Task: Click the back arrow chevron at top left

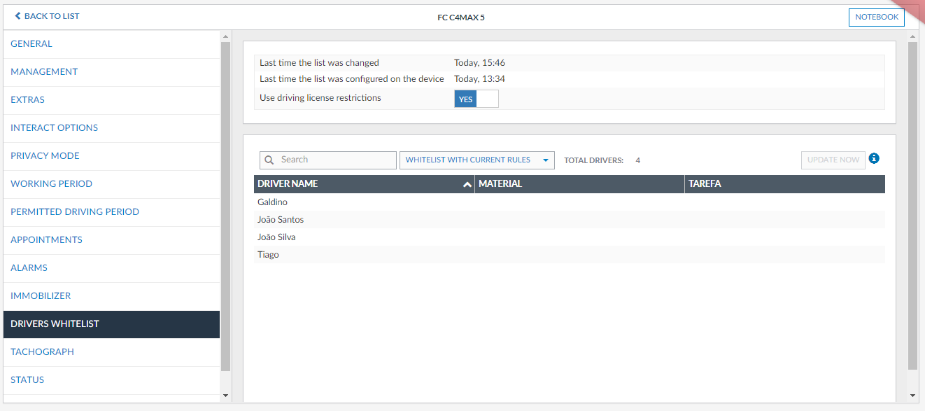Action: coord(17,16)
